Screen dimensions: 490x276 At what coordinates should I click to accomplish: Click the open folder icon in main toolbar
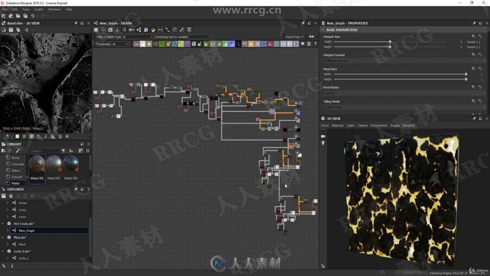pyautogui.click(x=18, y=16)
